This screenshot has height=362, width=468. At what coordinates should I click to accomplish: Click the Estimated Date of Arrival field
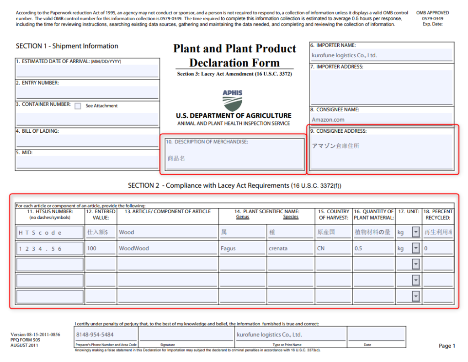[x=87, y=71]
